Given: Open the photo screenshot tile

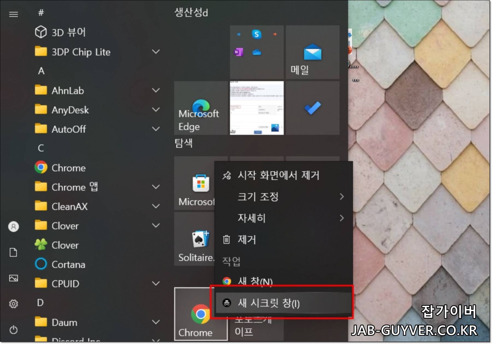Looking at the screenshot, I should click(257, 108).
